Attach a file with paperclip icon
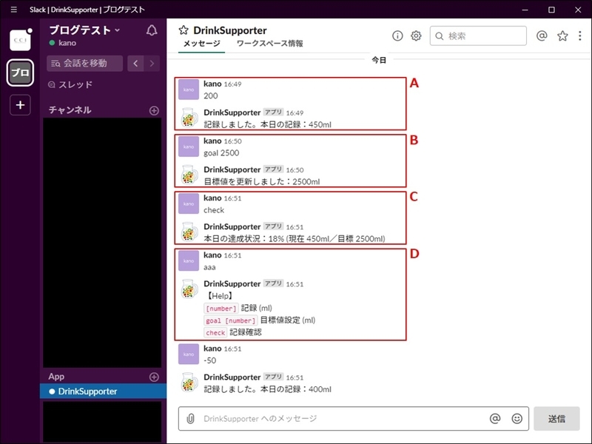Image resolution: width=592 pixels, height=444 pixels. (191, 418)
